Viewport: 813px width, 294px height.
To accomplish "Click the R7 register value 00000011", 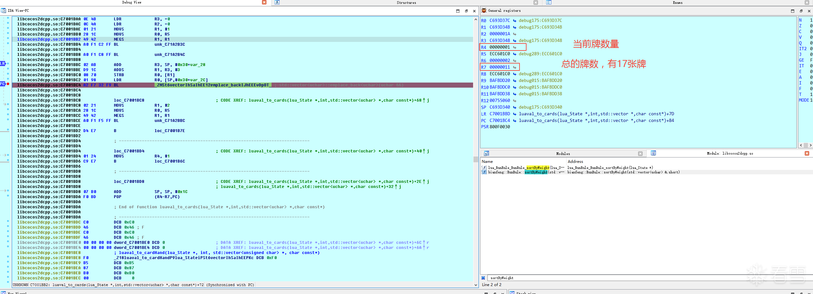I will point(500,67).
